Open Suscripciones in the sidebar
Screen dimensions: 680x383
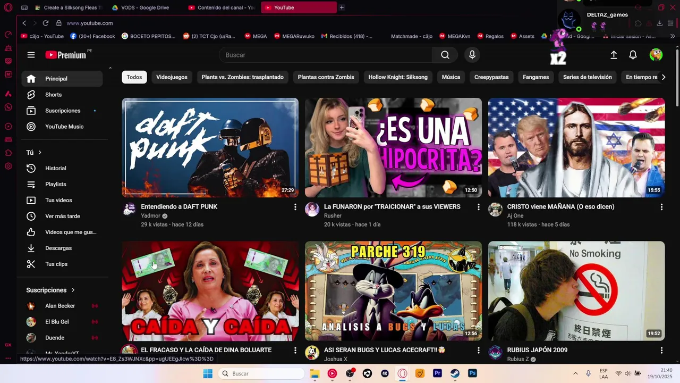point(62,111)
